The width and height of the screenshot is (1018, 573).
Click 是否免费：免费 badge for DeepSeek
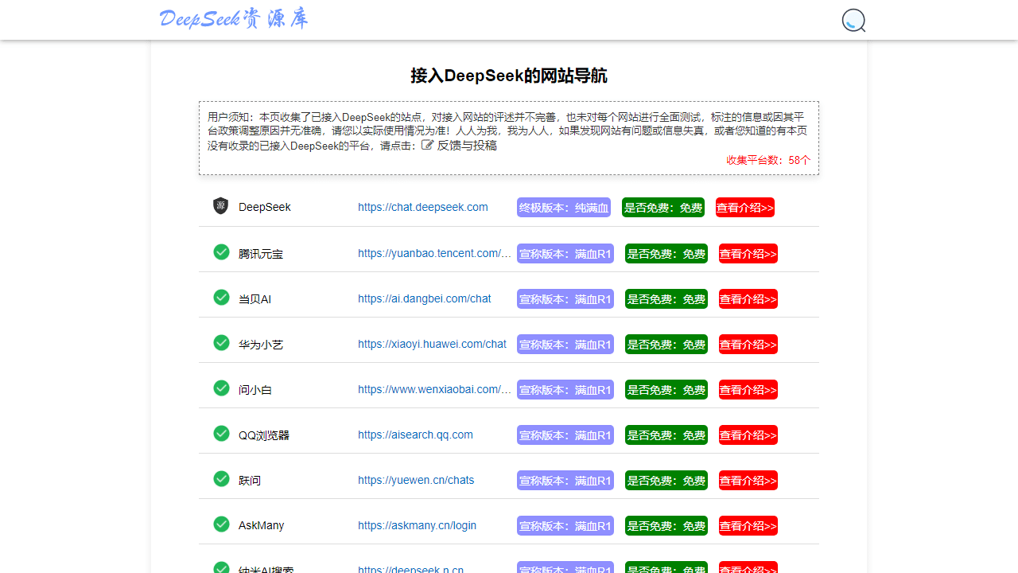click(663, 208)
